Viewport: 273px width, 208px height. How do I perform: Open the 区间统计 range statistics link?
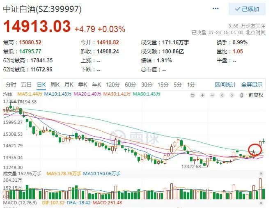point(225,85)
